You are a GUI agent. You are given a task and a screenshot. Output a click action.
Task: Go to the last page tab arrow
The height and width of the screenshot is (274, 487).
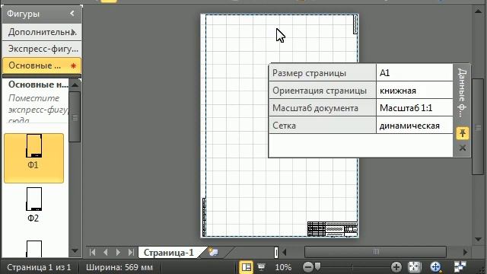tap(131, 252)
